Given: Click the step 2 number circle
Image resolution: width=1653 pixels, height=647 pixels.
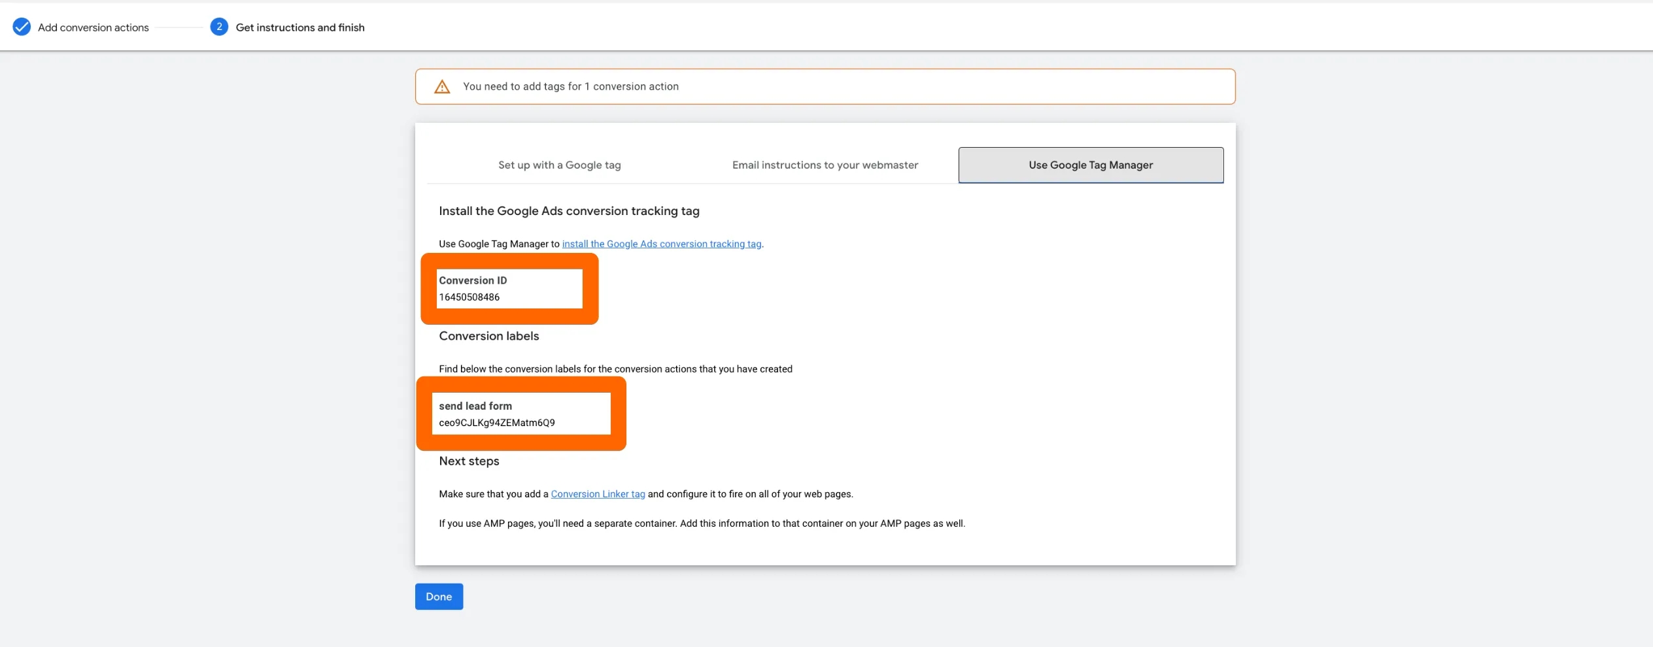Looking at the screenshot, I should 219,27.
